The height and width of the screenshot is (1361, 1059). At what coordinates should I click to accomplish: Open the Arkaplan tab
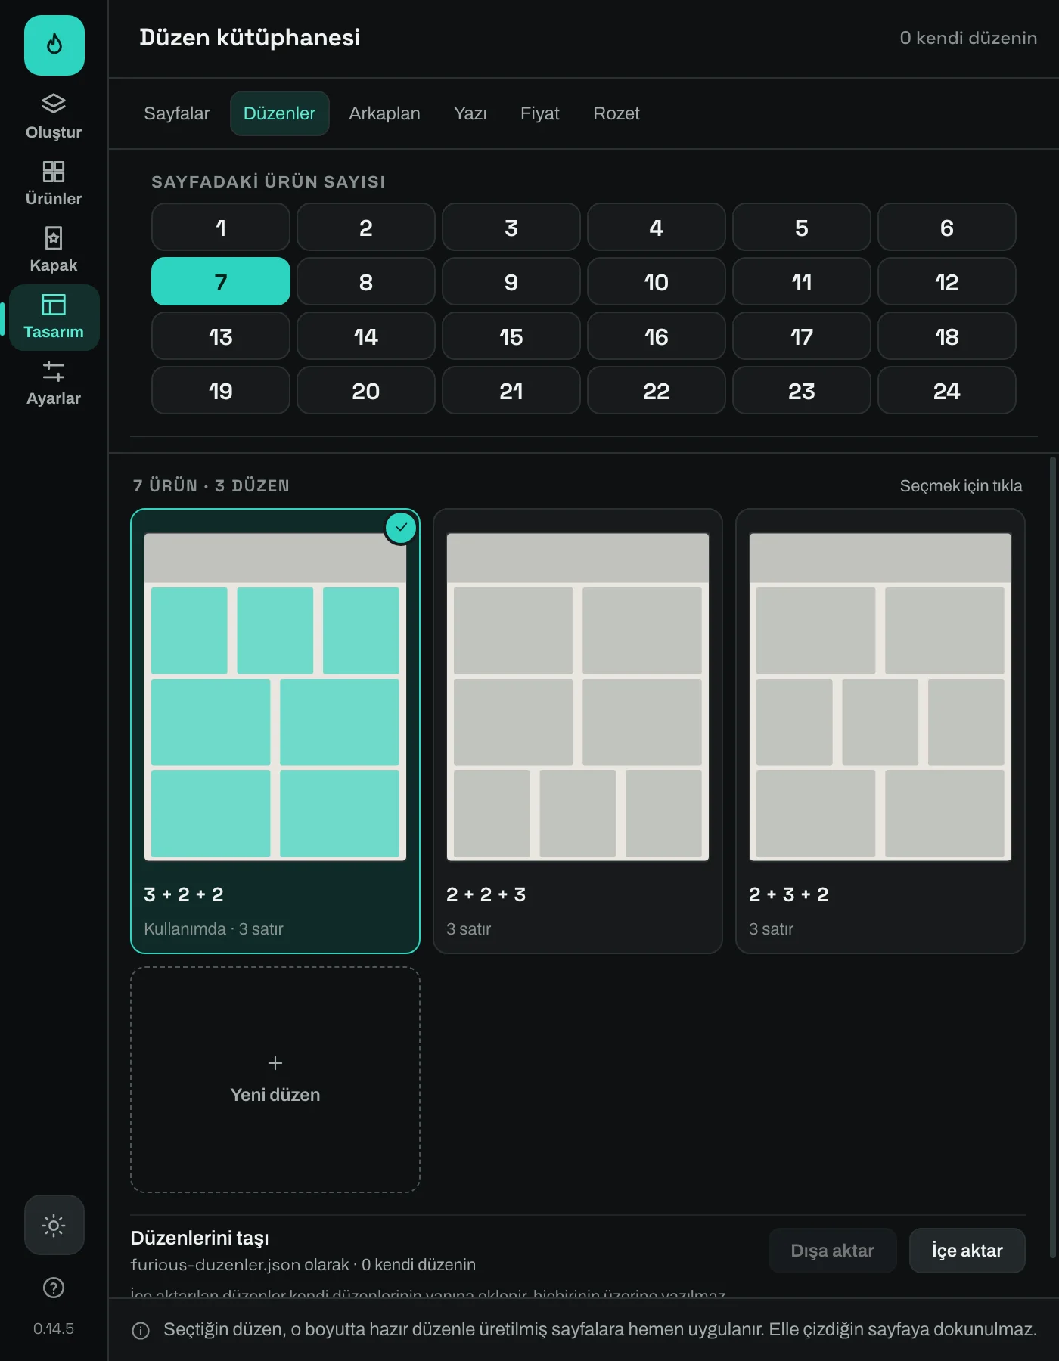384,113
